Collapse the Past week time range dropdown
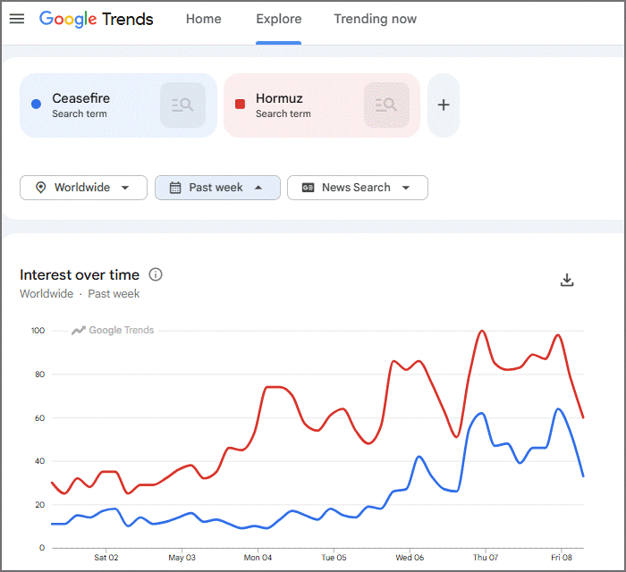Image resolution: width=626 pixels, height=572 pixels. click(217, 188)
